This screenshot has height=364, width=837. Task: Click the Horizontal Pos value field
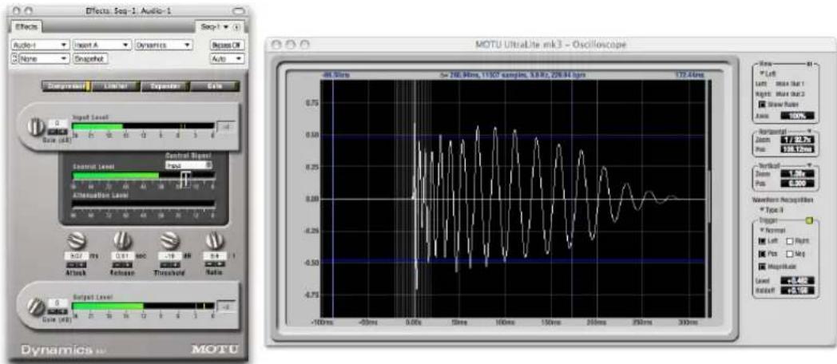797,149
